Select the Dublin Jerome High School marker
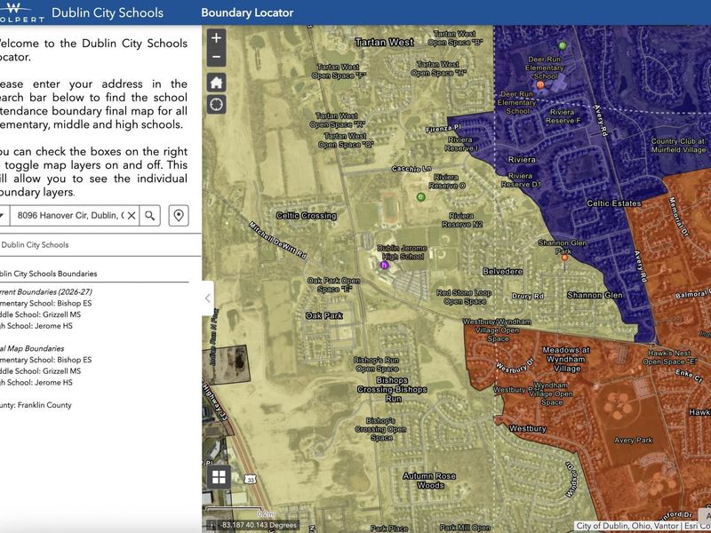The image size is (711, 533). pyautogui.click(x=385, y=265)
